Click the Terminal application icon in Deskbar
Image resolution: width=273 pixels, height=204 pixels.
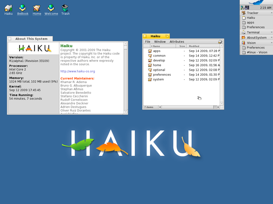click(x=244, y=32)
